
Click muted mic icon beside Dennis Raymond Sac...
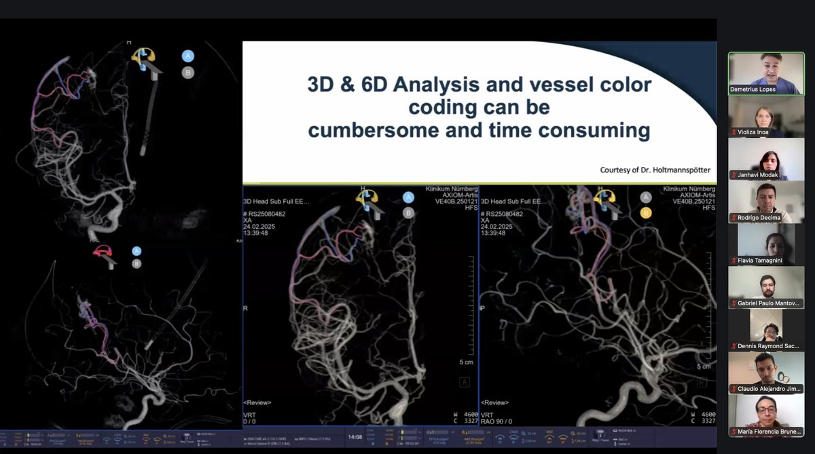pos(734,345)
